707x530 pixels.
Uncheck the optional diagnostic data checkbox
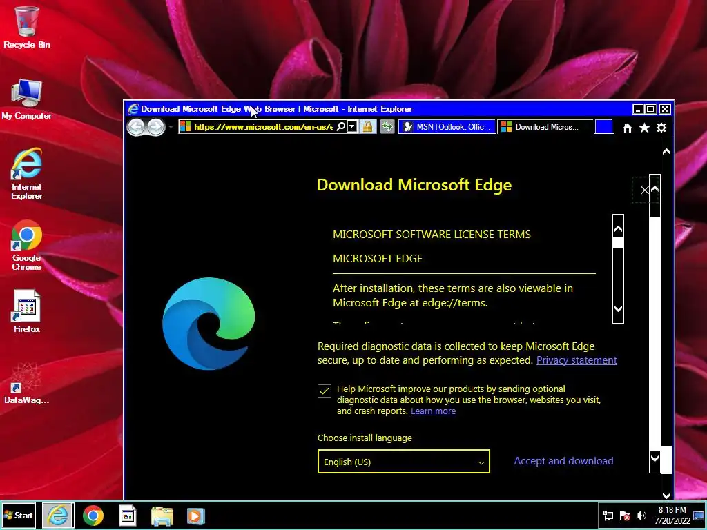325,391
